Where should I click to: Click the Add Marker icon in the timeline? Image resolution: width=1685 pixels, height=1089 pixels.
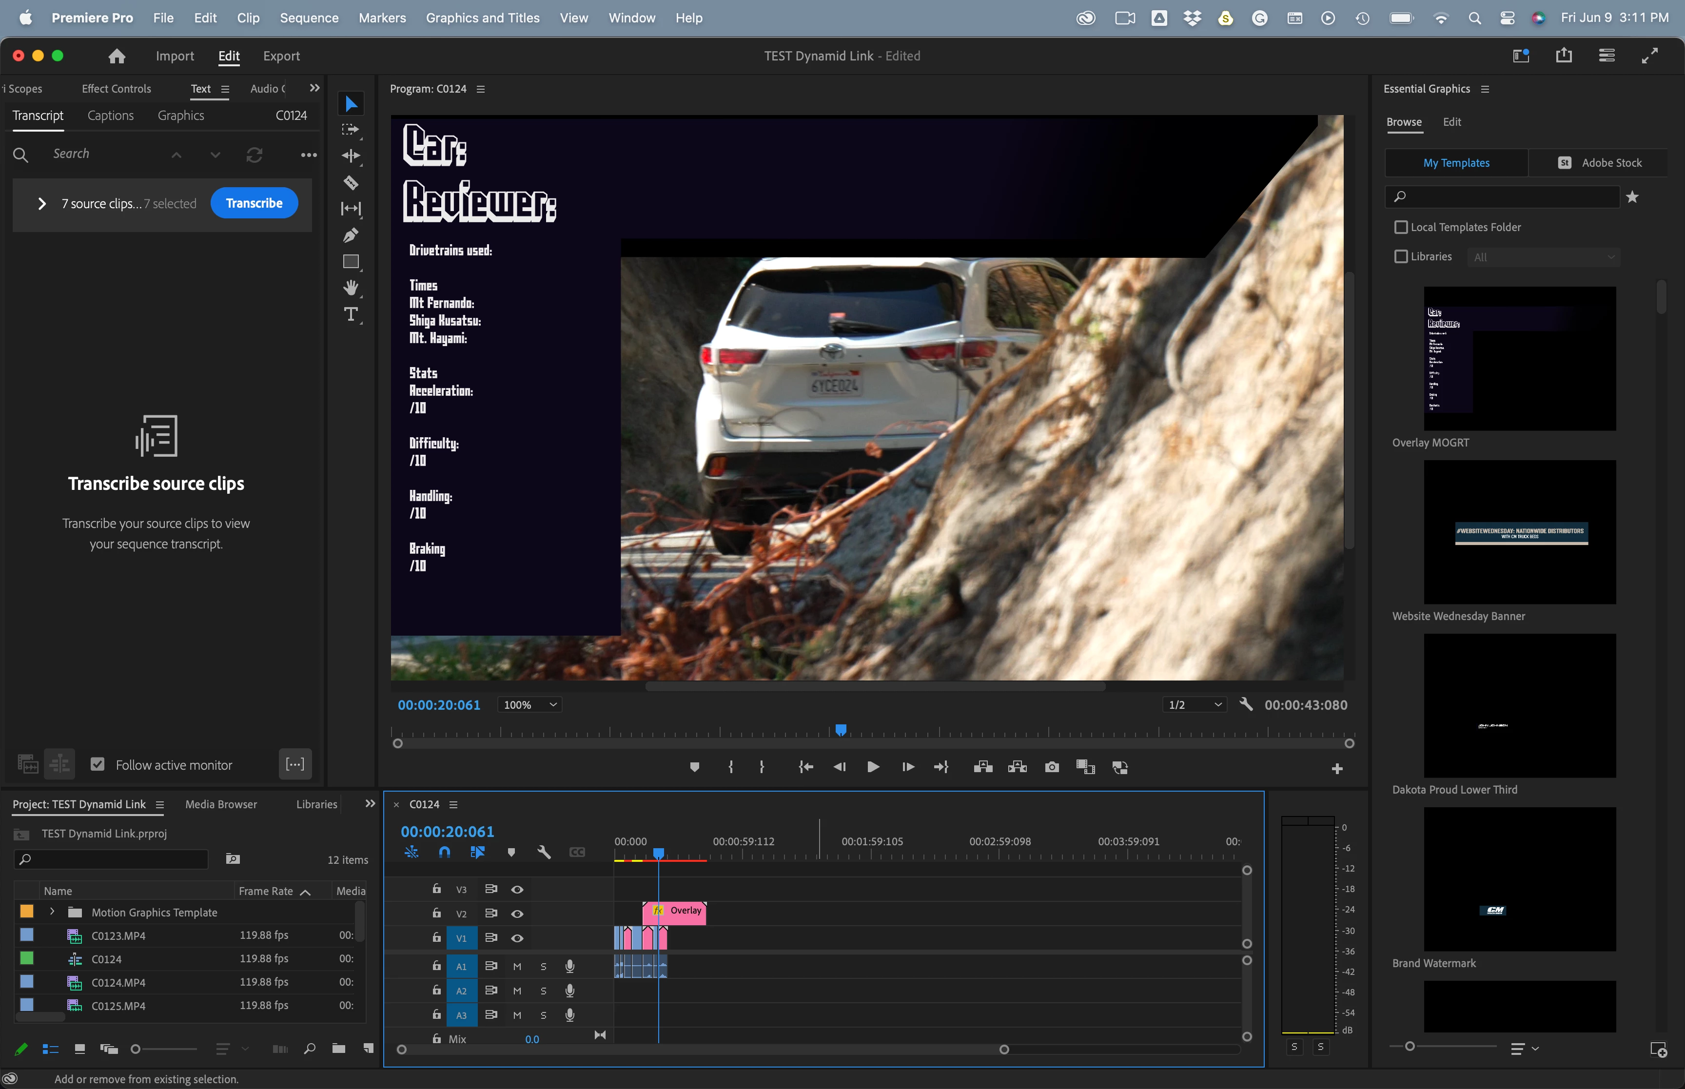pos(511,852)
